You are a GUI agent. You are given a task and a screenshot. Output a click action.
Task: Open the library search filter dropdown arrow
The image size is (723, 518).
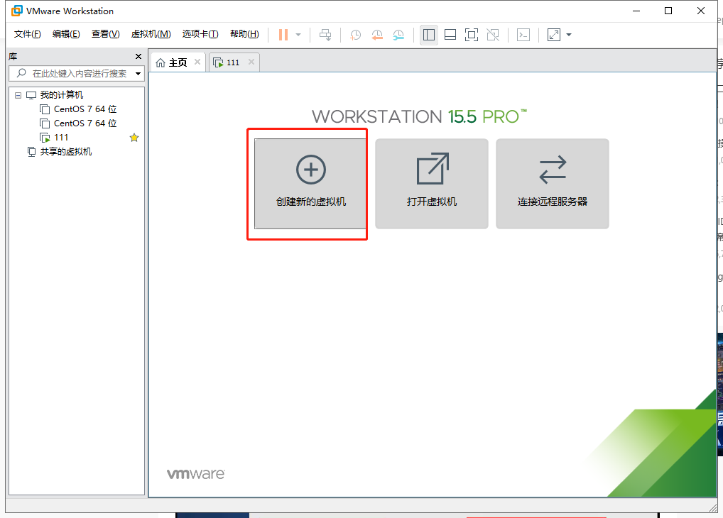click(x=138, y=73)
